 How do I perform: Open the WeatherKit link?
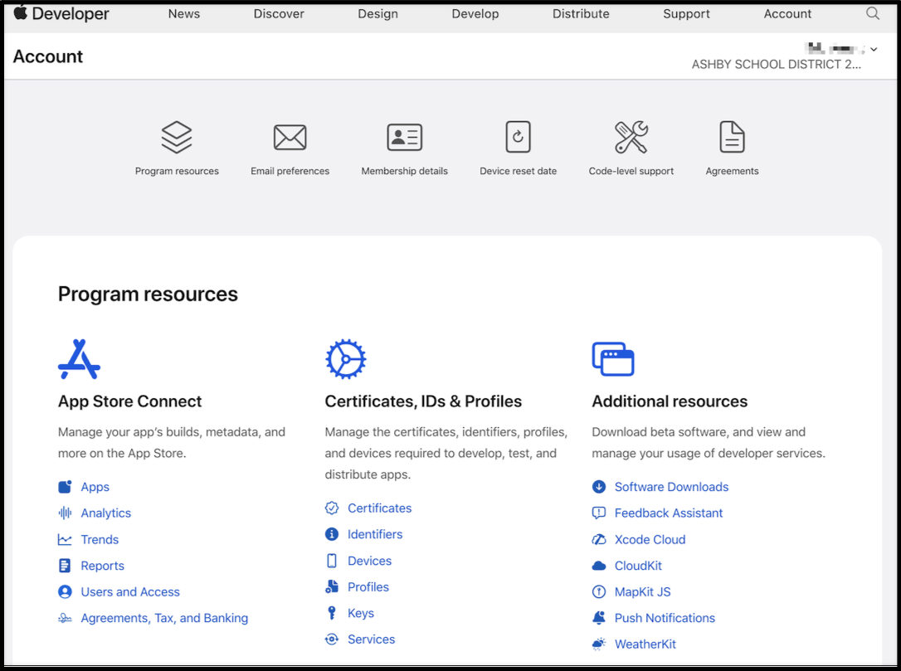(x=645, y=644)
